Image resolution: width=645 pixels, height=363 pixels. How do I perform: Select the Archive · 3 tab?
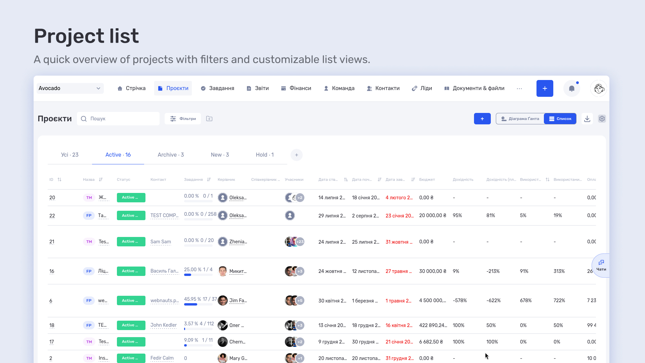(x=171, y=155)
